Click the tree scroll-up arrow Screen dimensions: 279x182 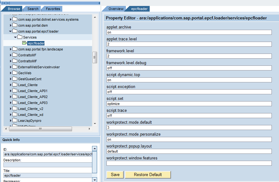pos(95,17)
